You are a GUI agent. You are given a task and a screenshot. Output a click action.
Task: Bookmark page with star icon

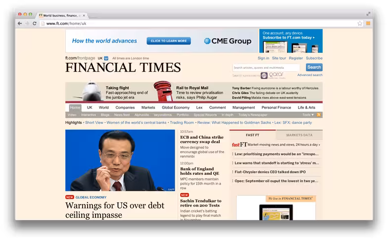pyautogui.click(x=360, y=24)
